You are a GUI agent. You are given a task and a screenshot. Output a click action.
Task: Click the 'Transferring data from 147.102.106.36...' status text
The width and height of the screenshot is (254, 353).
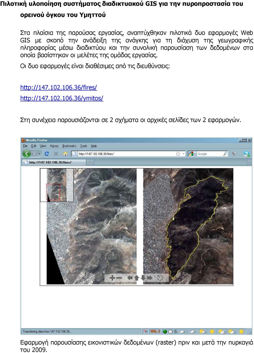(47, 331)
